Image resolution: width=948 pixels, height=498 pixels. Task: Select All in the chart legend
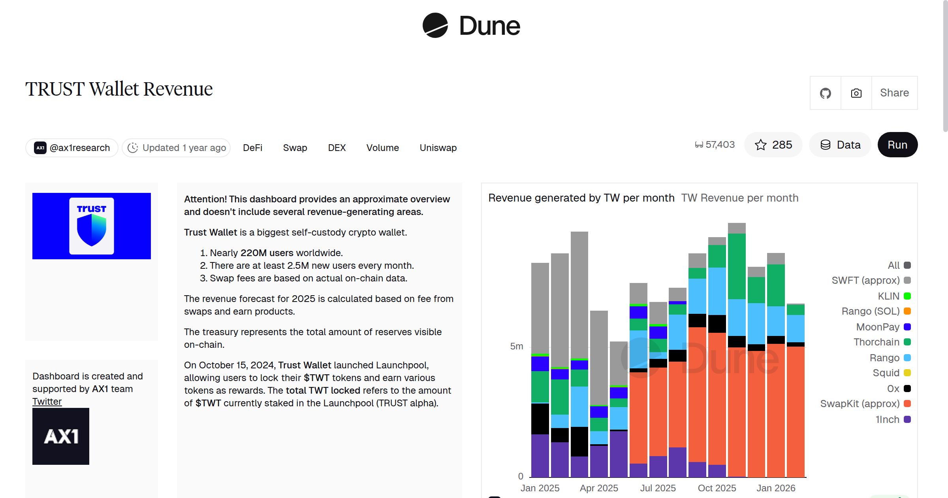894,265
